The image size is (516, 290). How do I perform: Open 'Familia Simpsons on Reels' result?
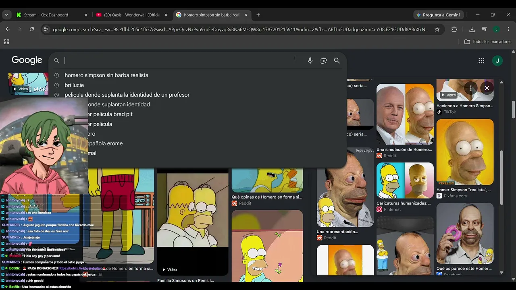tap(185, 280)
